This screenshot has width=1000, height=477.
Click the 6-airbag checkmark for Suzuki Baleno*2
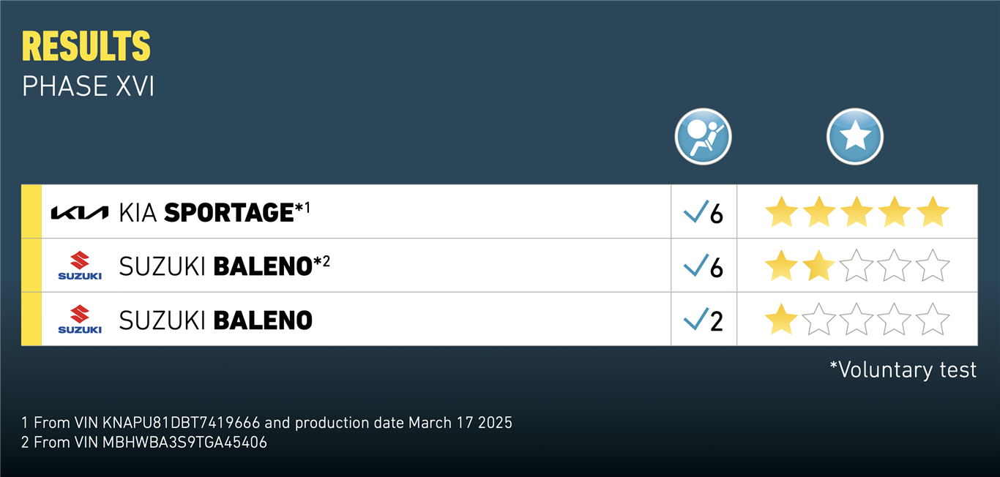point(695,266)
